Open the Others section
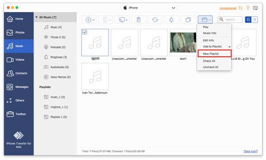Image resolution: width=266 pixels, height=160 pixels. point(19,100)
